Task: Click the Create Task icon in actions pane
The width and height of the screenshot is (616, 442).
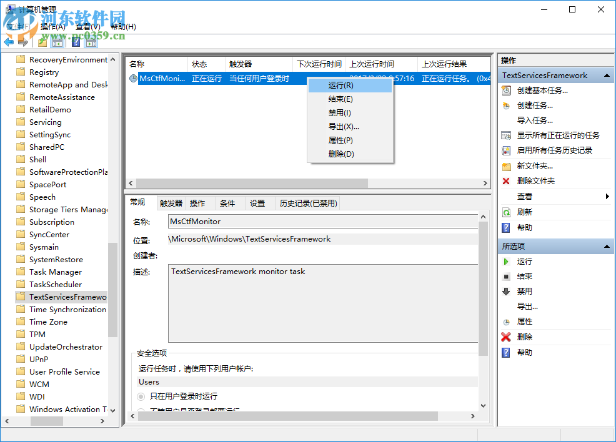Action: coord(505,106)
